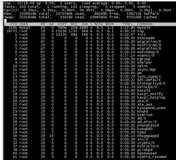176x160 pixels.
Task: Click the %MEM column header
Action: pos(109,24)
